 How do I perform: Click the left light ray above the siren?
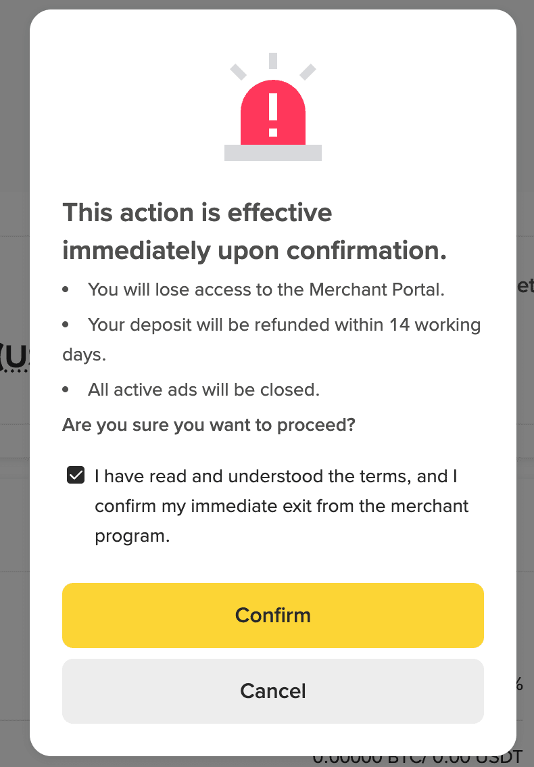239,72
